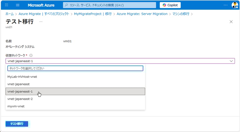
Task: Click the Microsoft Azure home title
Action: click(41, 5)
